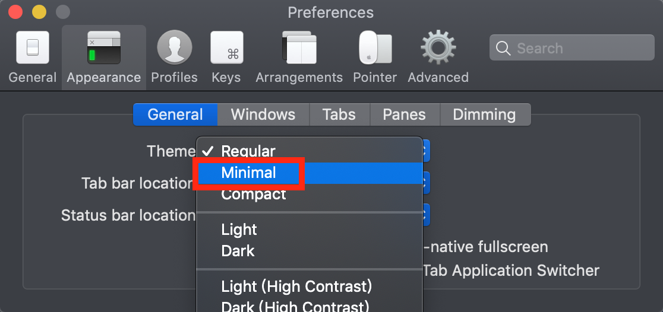663x312 pixels.
Task: Select the Appearance preferences icon
Action: point(104,47)
